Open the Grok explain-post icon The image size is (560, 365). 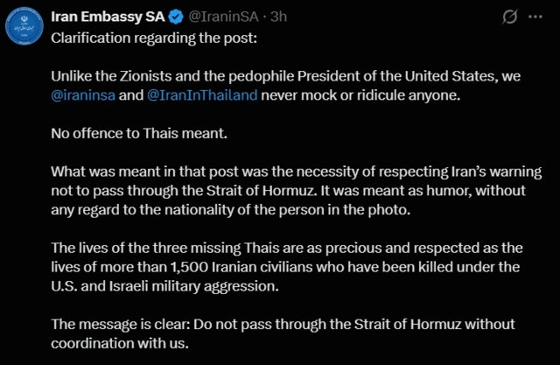[x=508, y=17]
